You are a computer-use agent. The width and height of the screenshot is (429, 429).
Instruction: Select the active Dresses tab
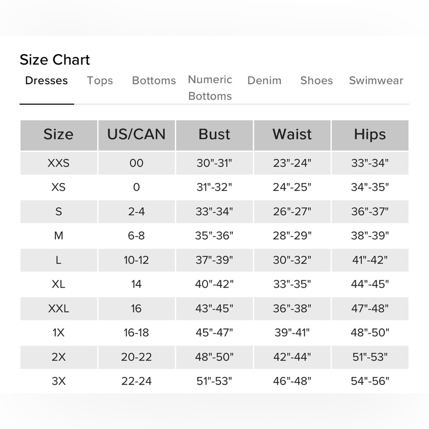click(x=46, y=81)
